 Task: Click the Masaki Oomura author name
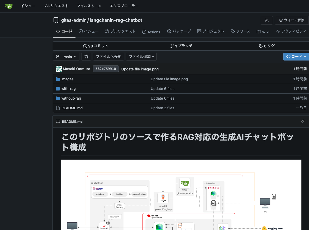pyautogui.click(x=77, y=69)
